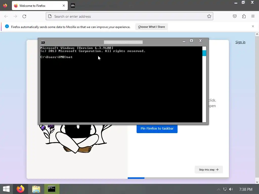Viewport: 259px width, 194px height.
Task: Maximize the Command Prompt window
Action: pos(191,41)
